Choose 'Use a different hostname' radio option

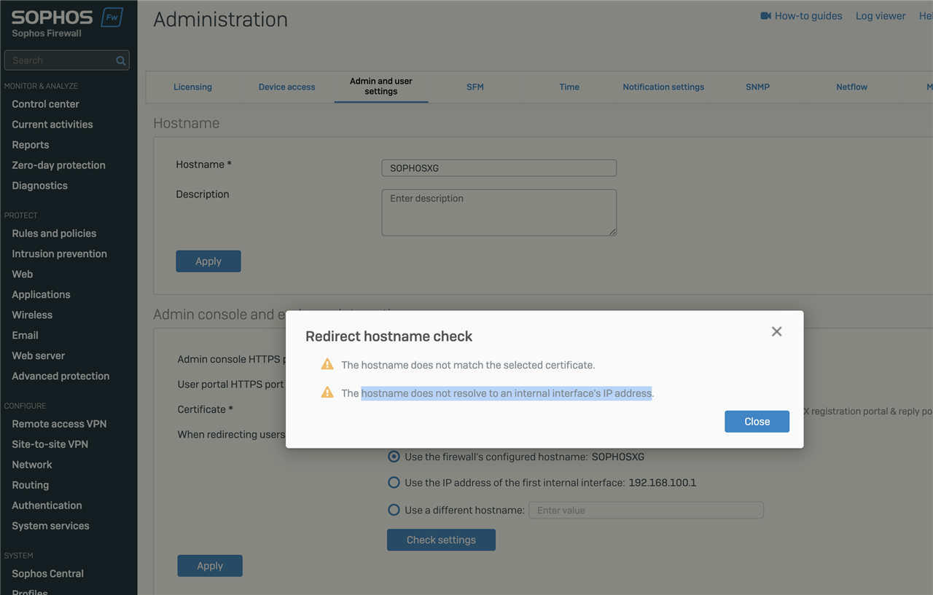(x=394, y=510)
